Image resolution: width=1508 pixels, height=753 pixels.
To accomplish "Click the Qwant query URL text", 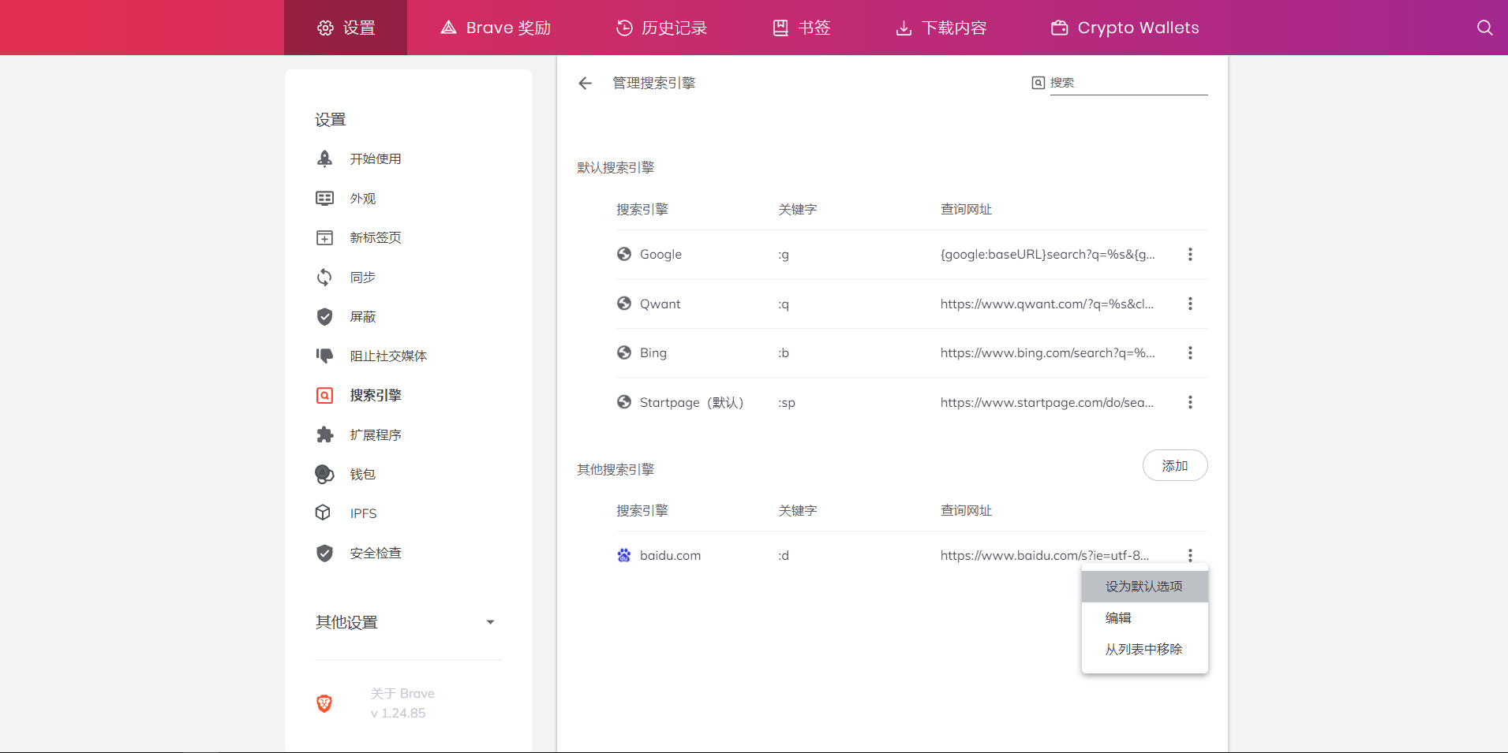I will click(1046, 304).
